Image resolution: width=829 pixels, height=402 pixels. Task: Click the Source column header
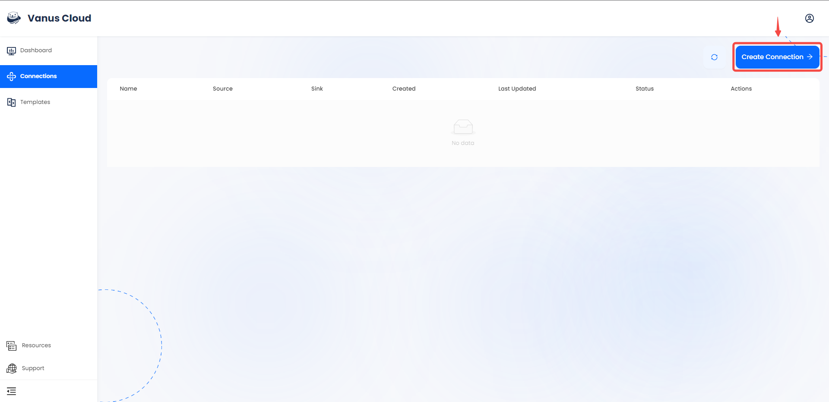pos(223,88)
